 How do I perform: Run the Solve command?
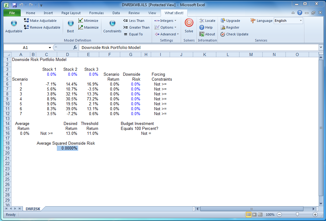[x=189, y=23]
